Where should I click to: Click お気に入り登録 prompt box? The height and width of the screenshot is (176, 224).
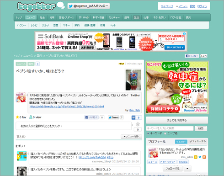point(74,126)
